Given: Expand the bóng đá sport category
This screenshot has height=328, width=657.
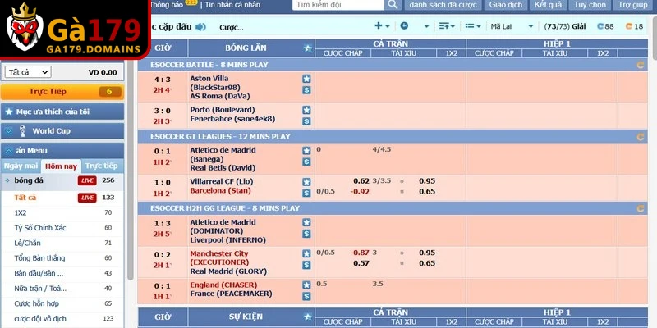Looking at the screenshot, I should (x=62, y=180).
